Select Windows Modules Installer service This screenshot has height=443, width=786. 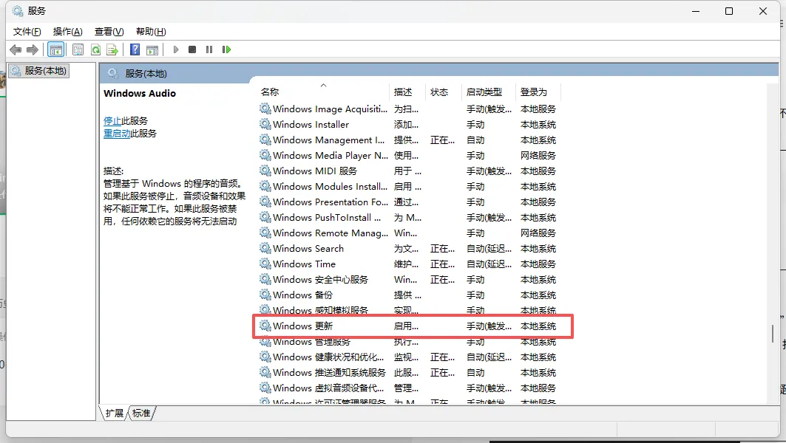coord(408,187)
